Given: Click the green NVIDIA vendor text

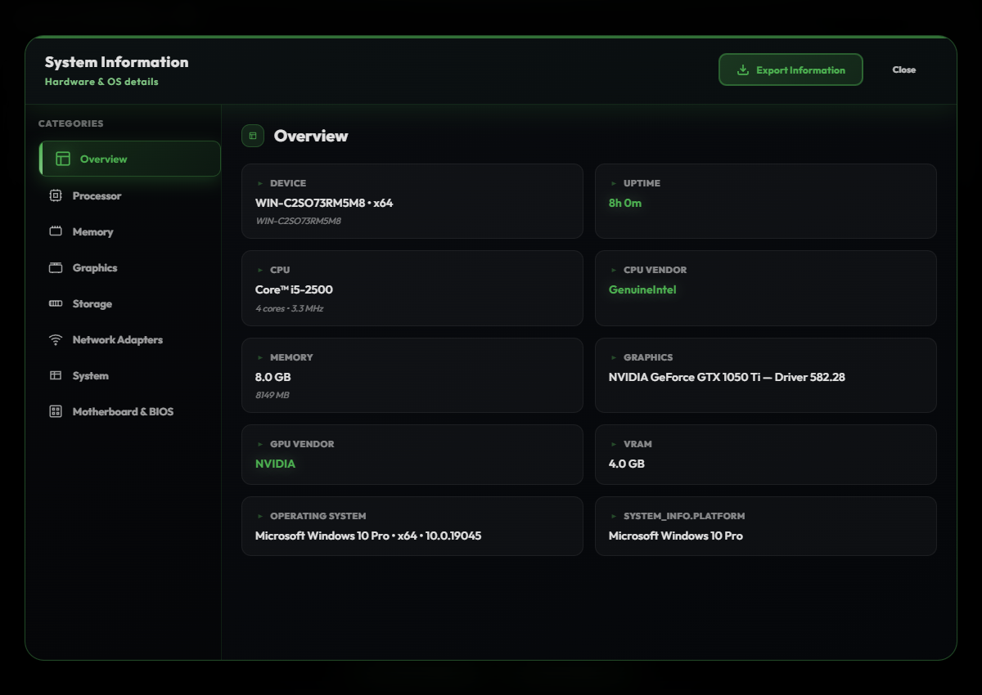Looking at the screenshot, I should click(274, 463).
